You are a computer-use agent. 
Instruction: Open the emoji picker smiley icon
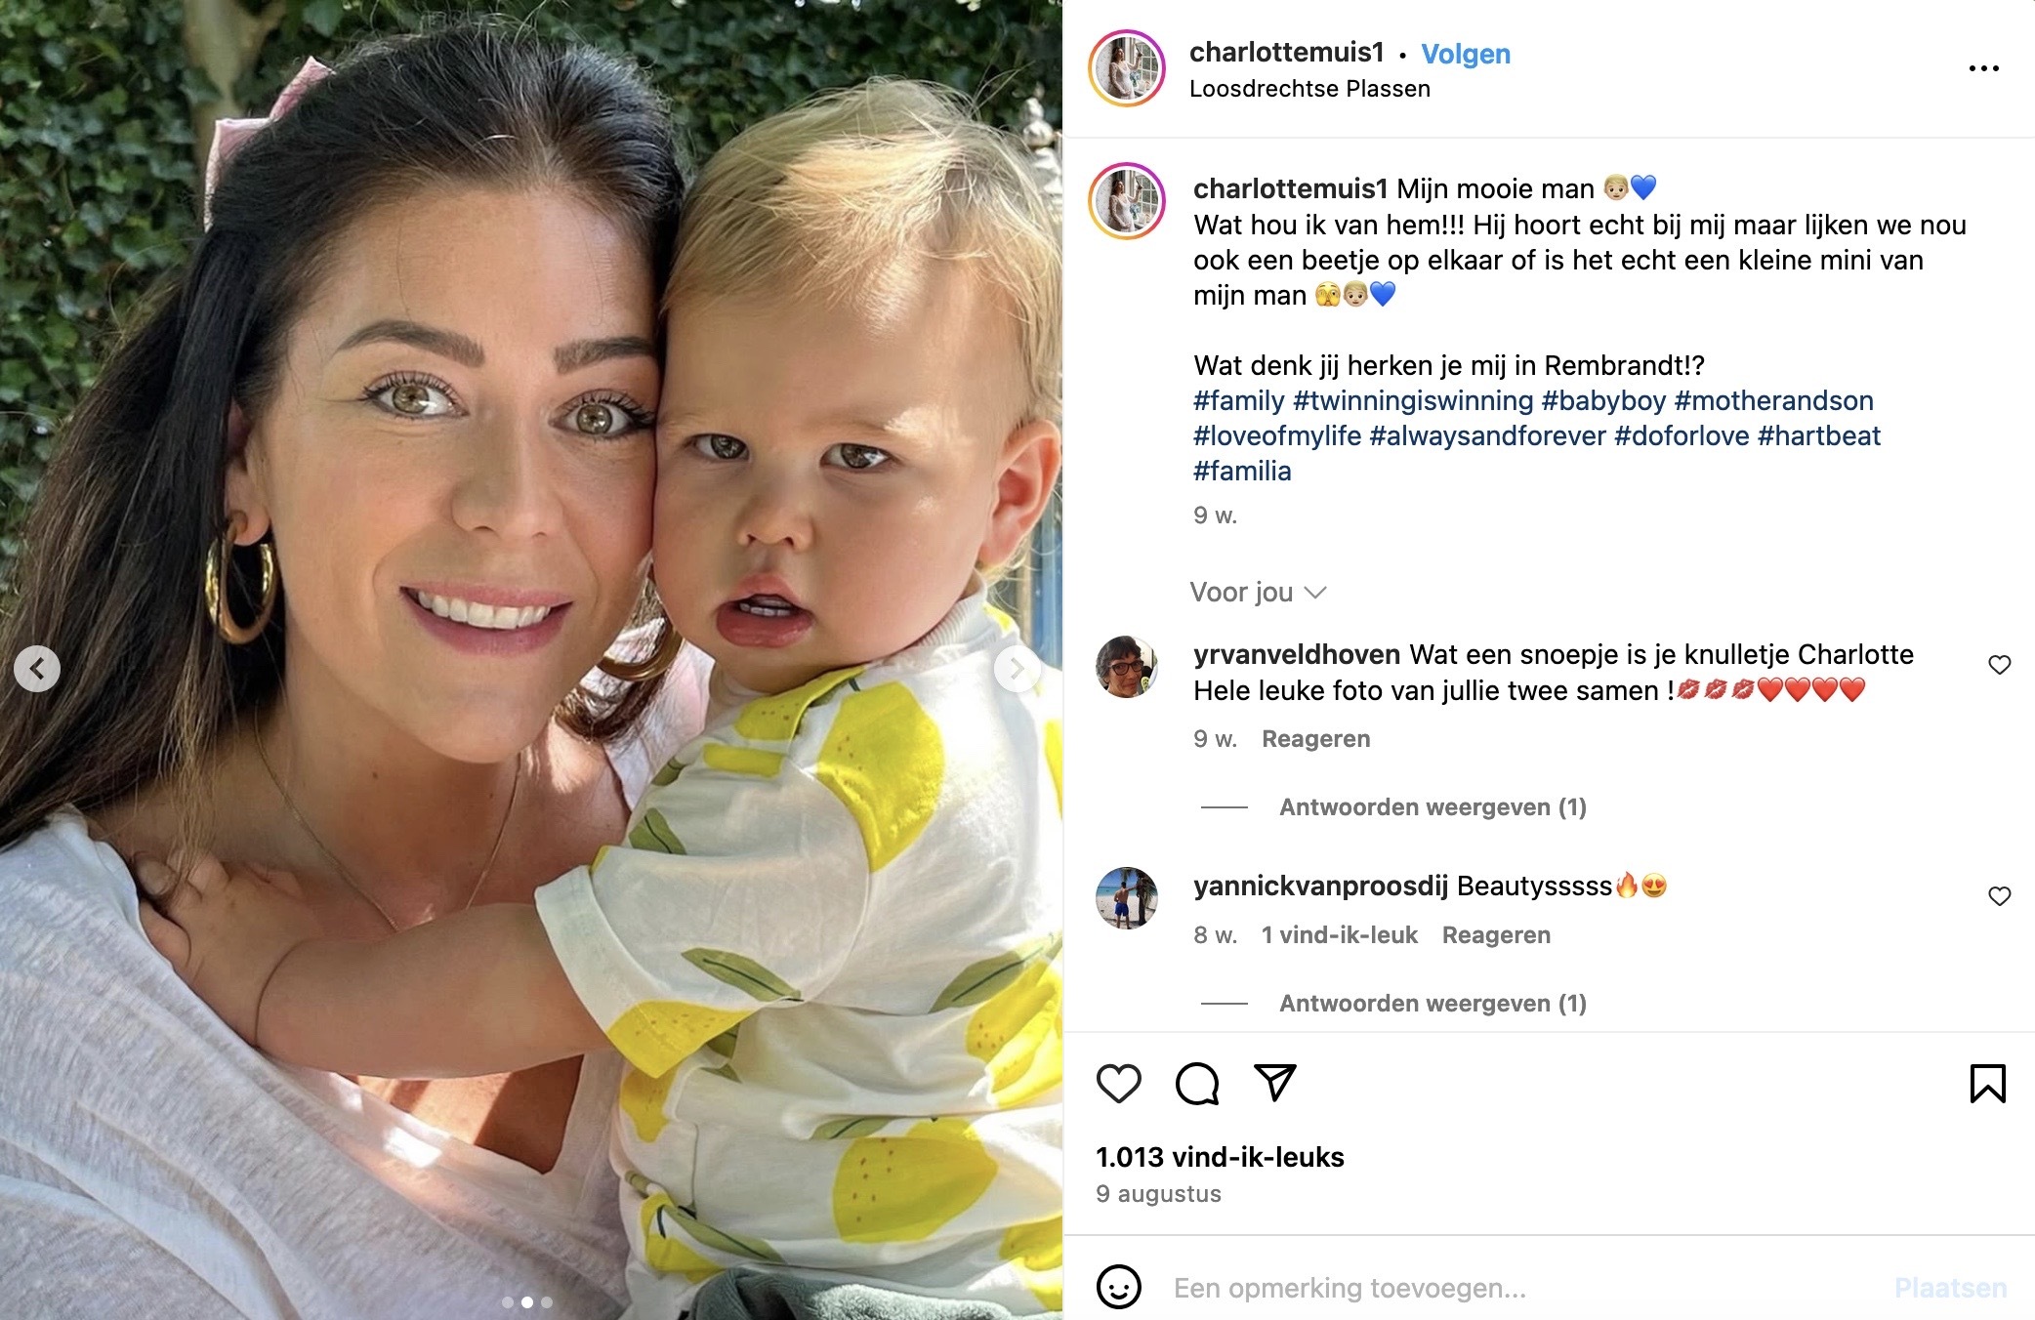click(x=1119, y=1287)
